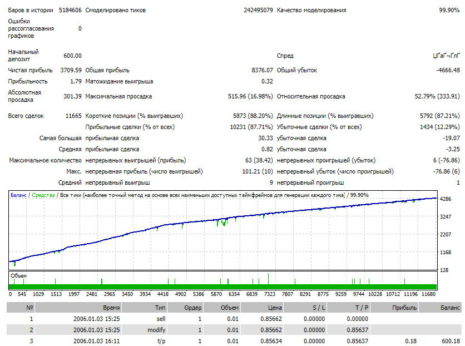This screenshot has height=346, width=465.
Task: Click the net profit value 3709.59
Action: (x=71, y=70)
